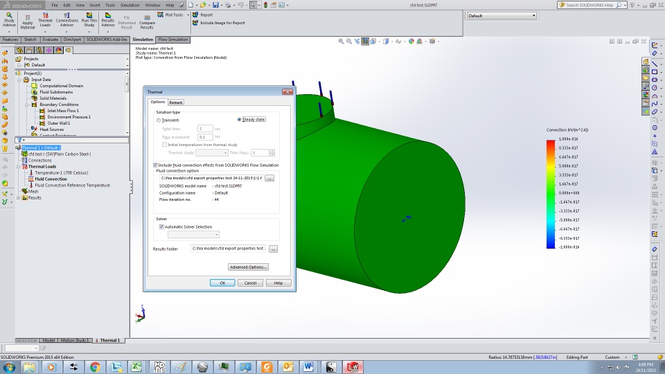The image size is (665, 374).
Task: Select Include Image for Report
Action: (219, 23)
